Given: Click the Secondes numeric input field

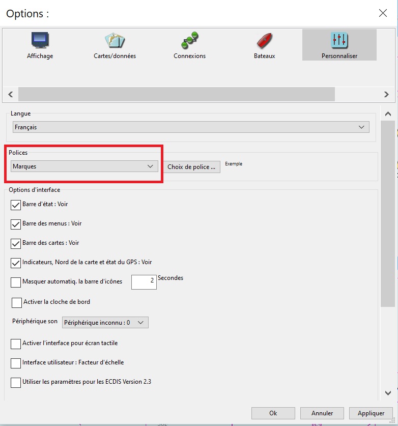Looking at the screenshot, I should click(x=144, y=282).
